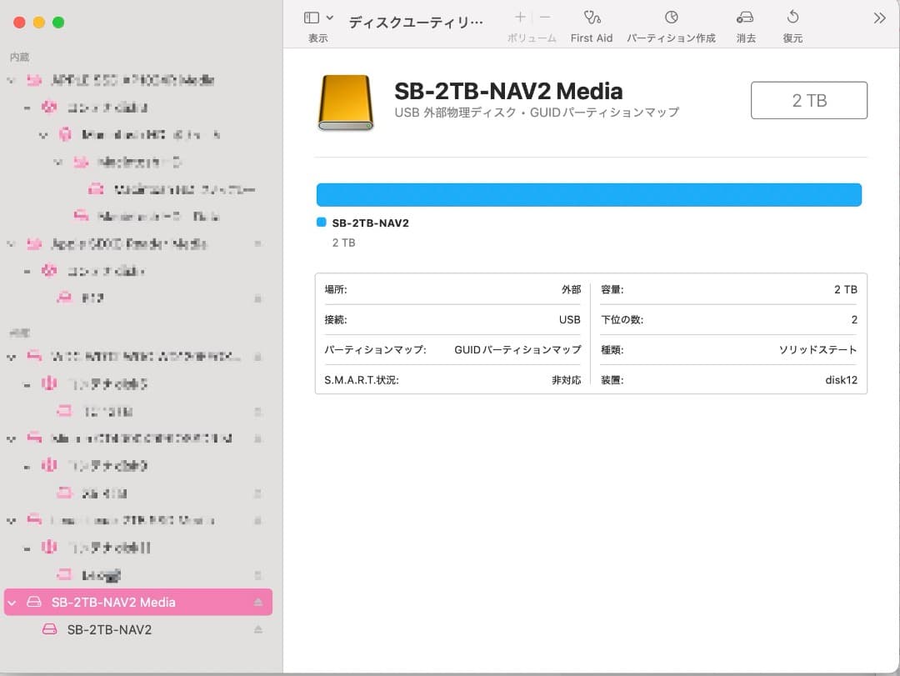The image size is (900, 676).
Task: Collapse the topmost disk under 内蔵 section
Action: tap(11, 80)
